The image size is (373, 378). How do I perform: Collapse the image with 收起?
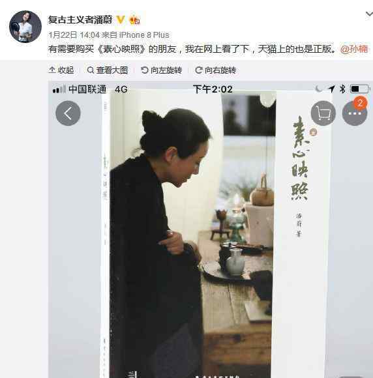[61, 70]
